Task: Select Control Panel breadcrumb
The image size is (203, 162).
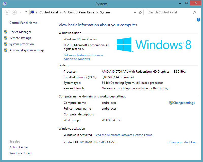Action: pyautogui.click(x=49, y=12)
